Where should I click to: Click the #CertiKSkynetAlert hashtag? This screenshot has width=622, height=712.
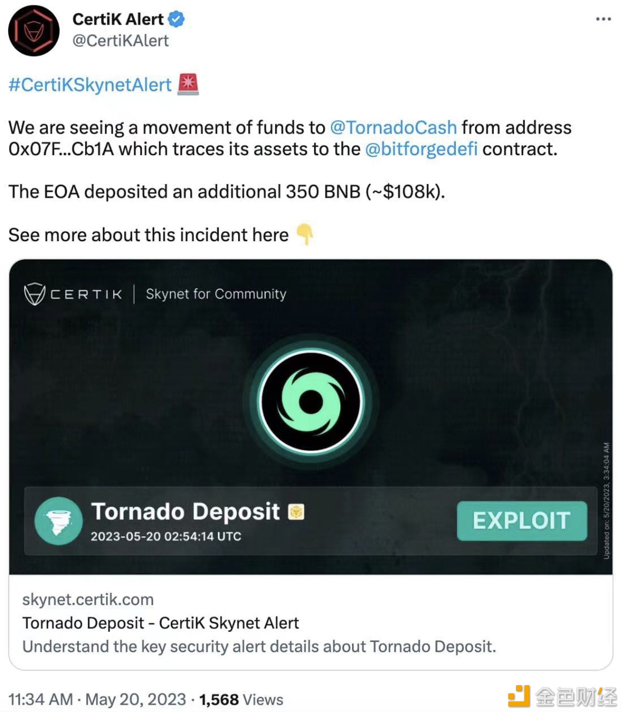(90, 85)
